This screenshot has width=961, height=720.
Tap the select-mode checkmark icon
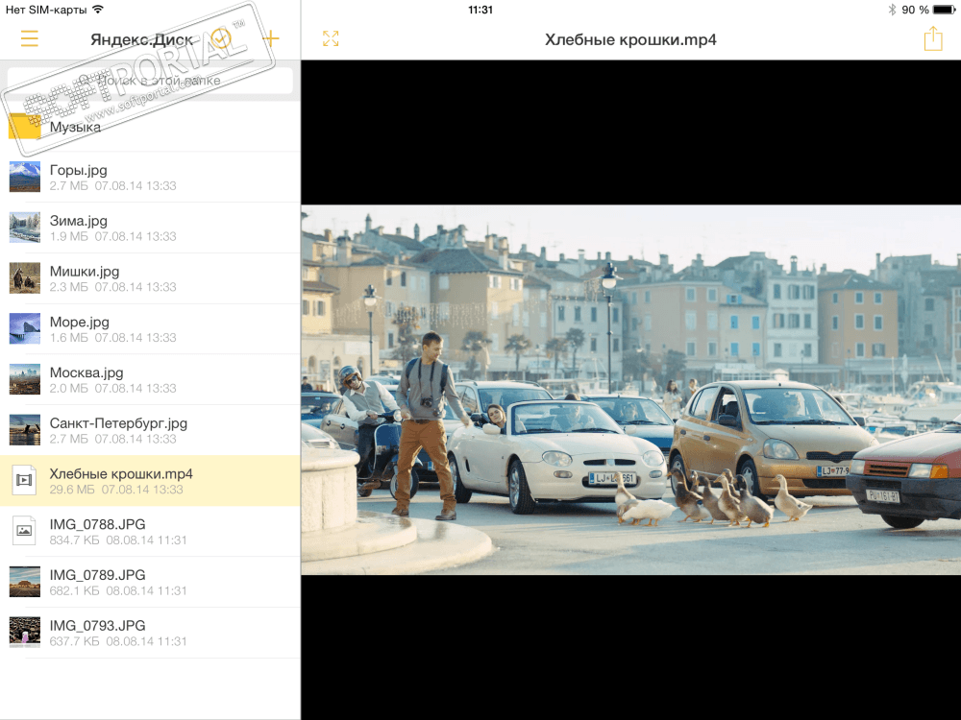pos(221,38)
